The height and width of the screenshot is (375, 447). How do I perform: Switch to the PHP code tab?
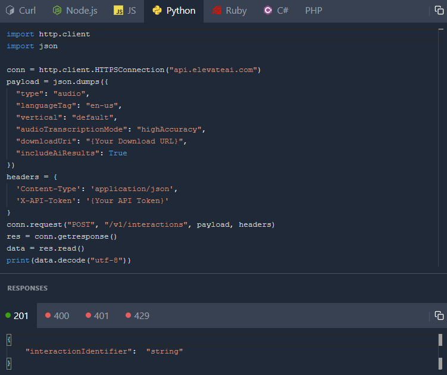tap(314, 11)
